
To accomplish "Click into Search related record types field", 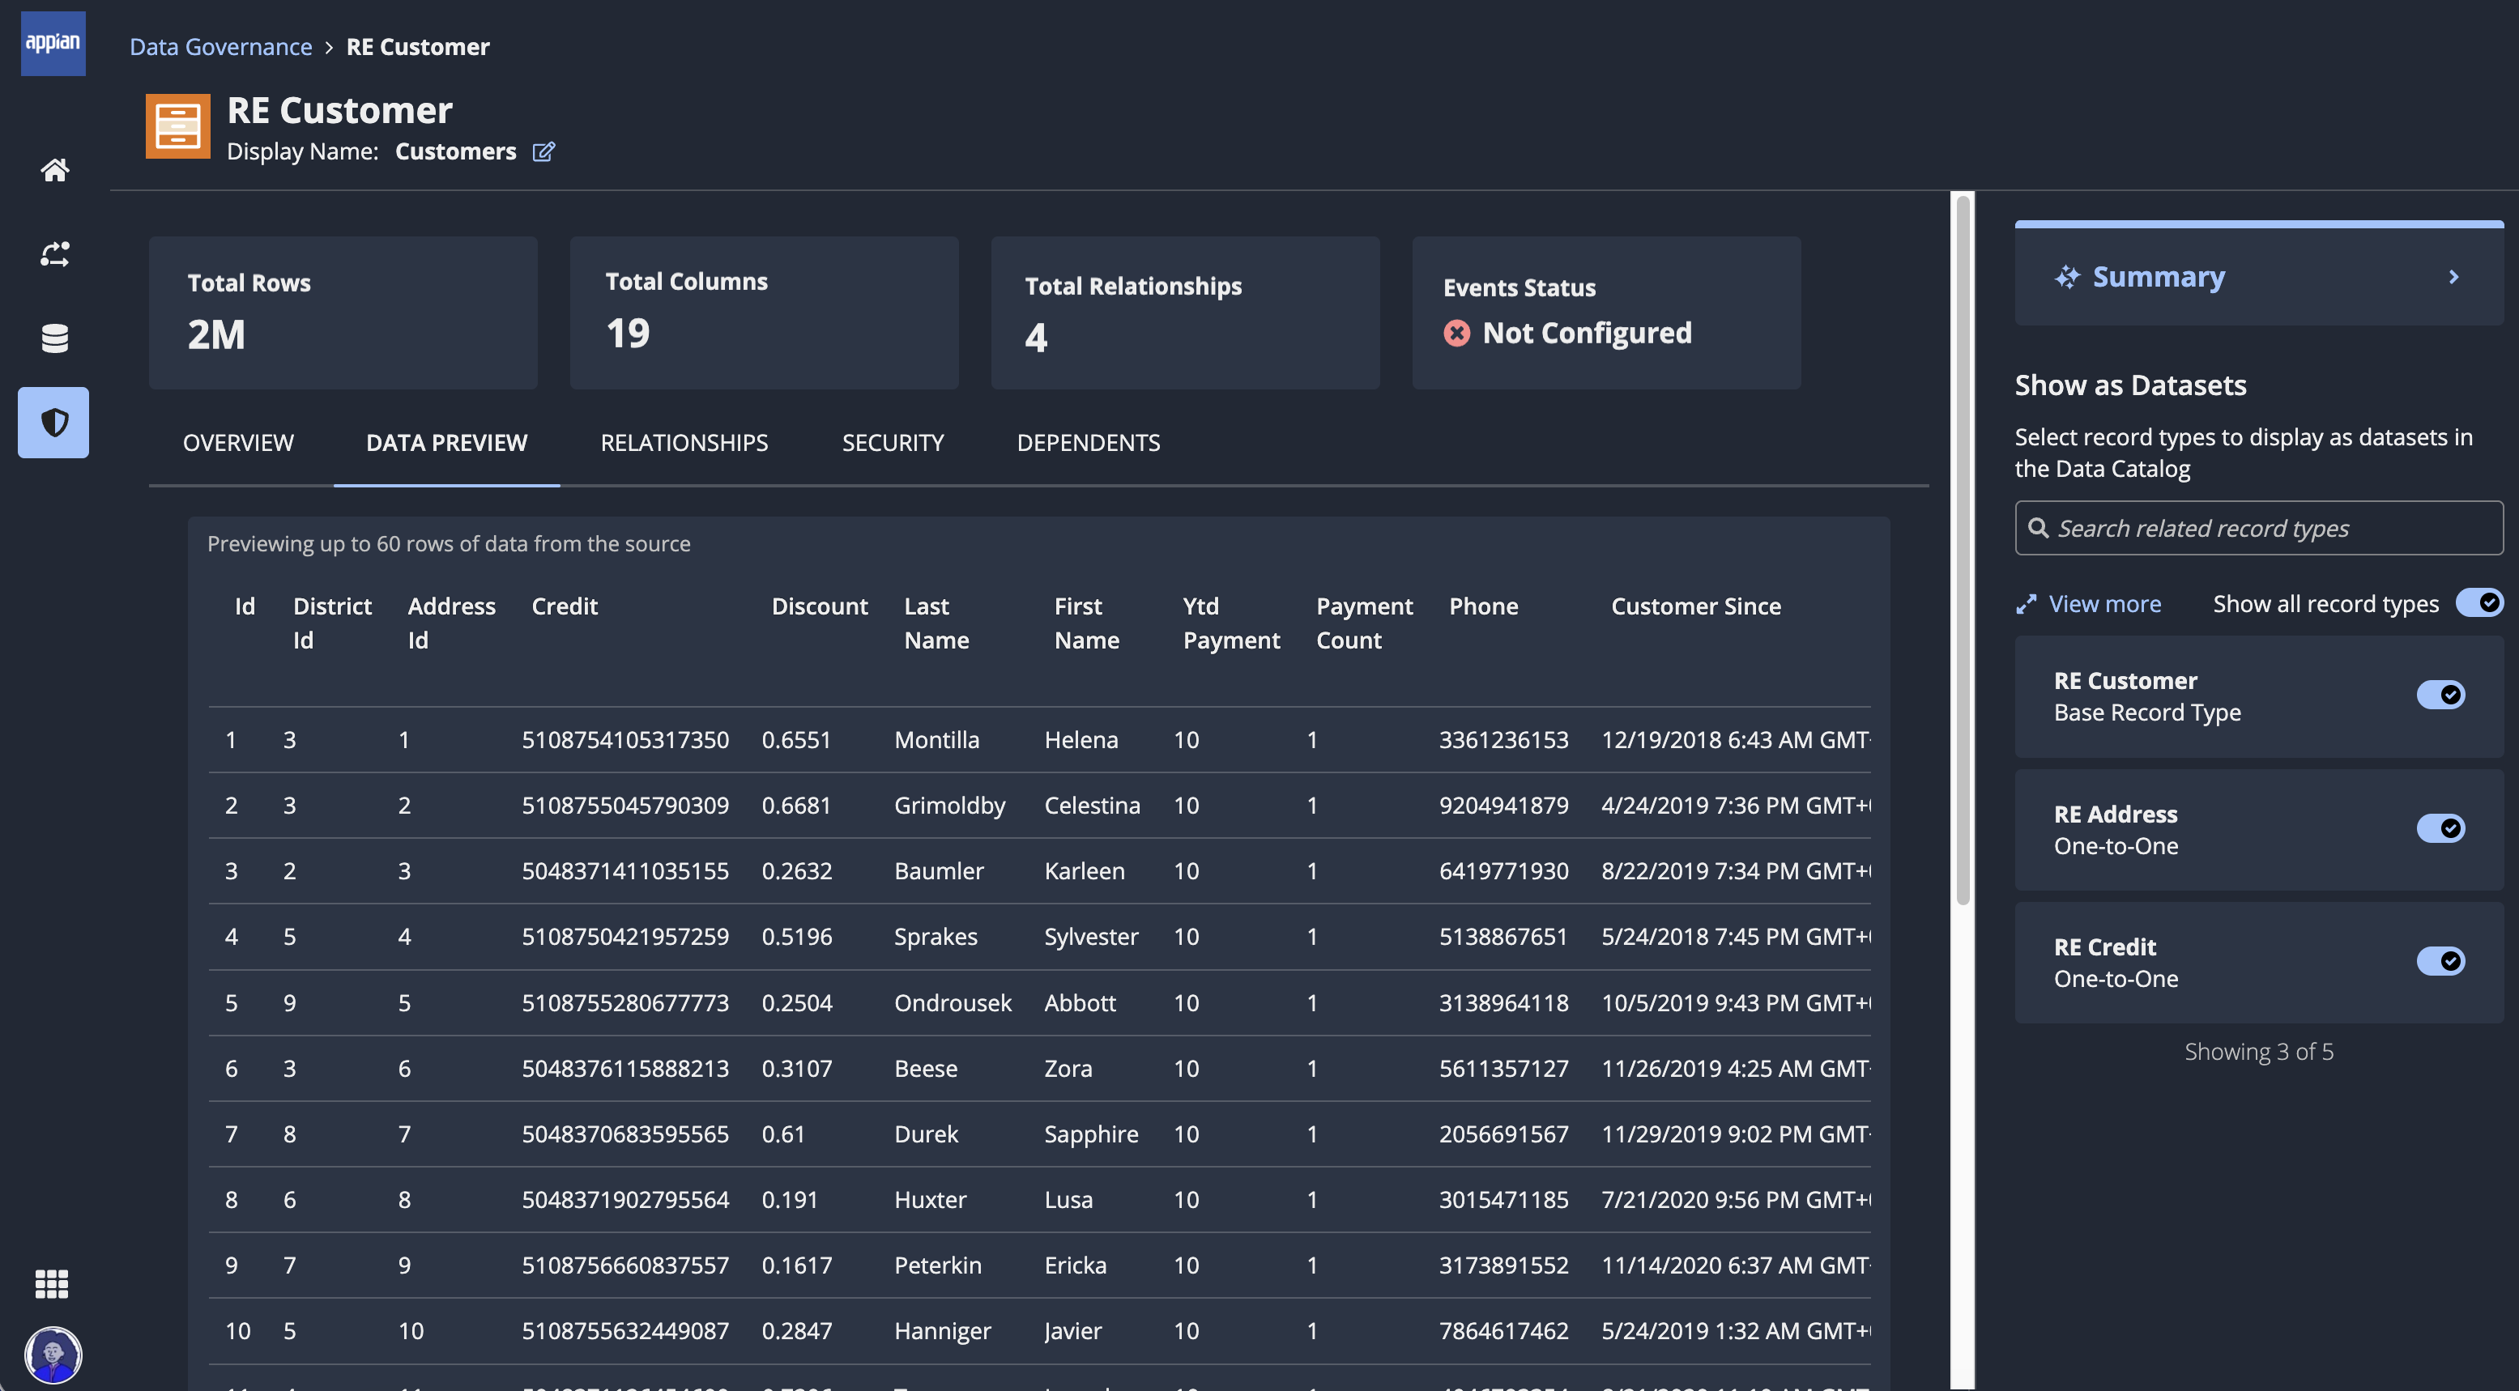I will [x=2259, y=528].
